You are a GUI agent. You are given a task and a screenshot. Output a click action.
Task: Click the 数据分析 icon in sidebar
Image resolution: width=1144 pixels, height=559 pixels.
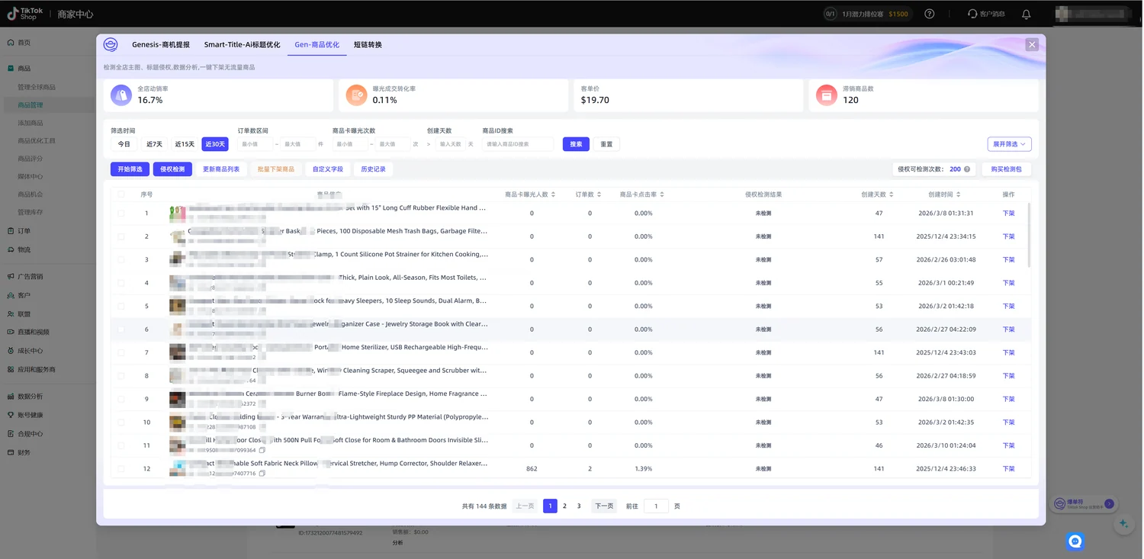[x=11, y=397]
